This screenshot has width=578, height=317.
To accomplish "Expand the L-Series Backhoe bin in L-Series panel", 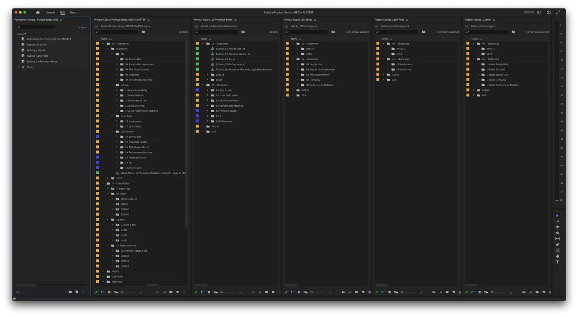I will tap(478, 69).
